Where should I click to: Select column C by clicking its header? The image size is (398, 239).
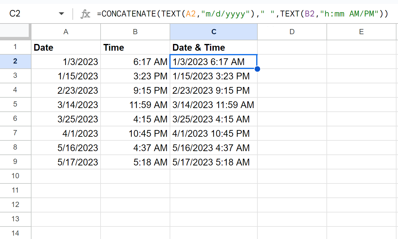[214, 31]
